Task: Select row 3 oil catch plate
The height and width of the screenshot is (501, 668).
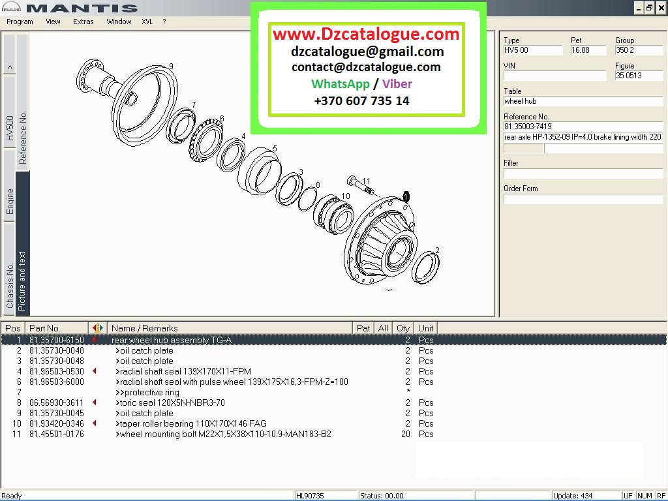Action: click(x=333, y=361)
